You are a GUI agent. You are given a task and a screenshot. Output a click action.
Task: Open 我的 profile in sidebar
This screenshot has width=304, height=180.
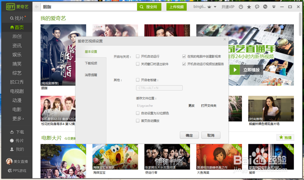pyautogui.click(x=17, y=149)
